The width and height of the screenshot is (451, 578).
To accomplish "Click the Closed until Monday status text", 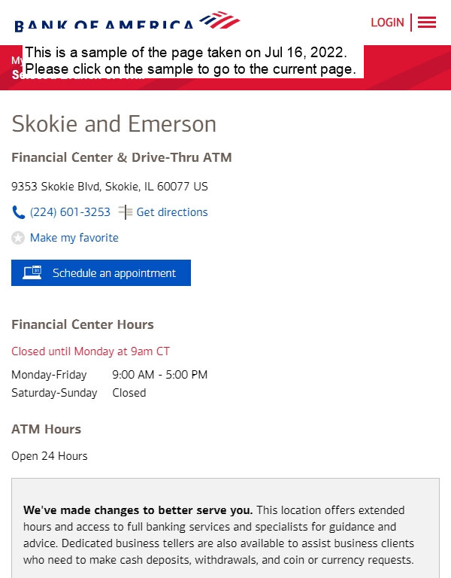I will pos(90,351).
